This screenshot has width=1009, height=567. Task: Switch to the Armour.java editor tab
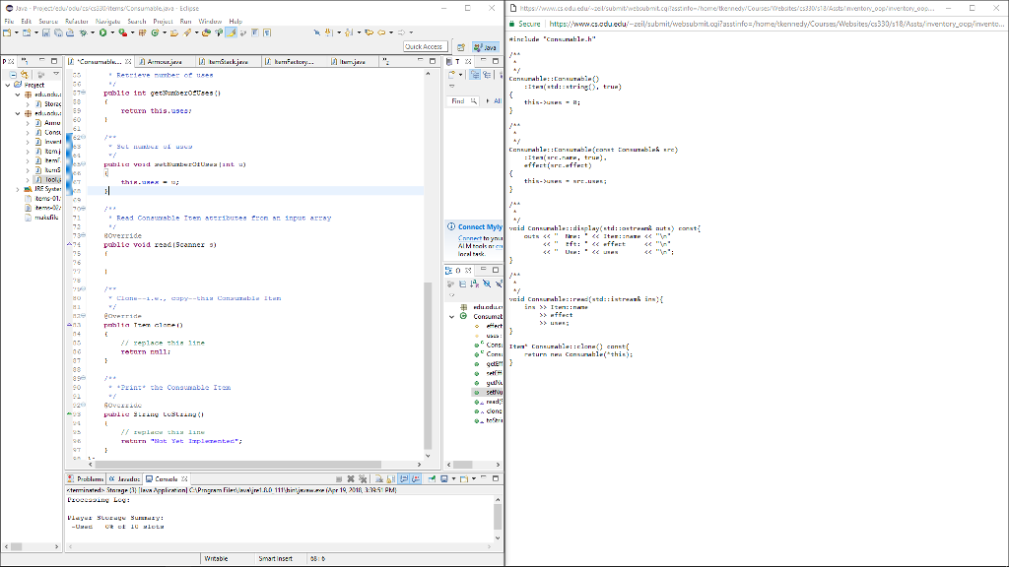coord(163,60)
